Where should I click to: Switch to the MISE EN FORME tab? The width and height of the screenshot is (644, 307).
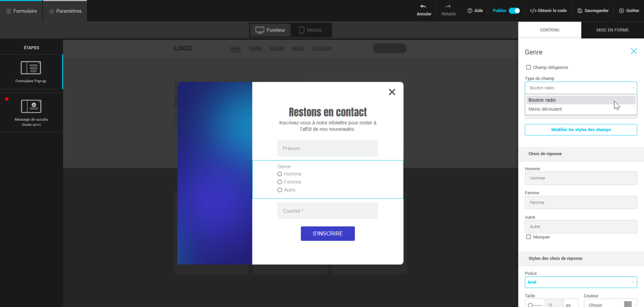612,30
